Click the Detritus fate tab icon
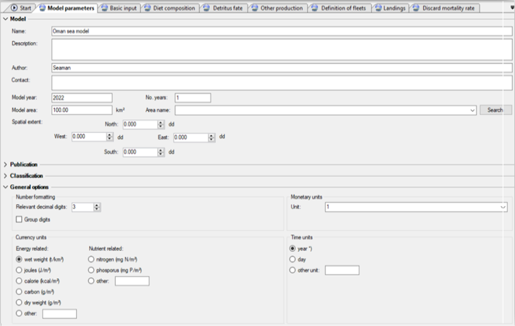The height and width of the screenshot is (326, 515). 206,8
